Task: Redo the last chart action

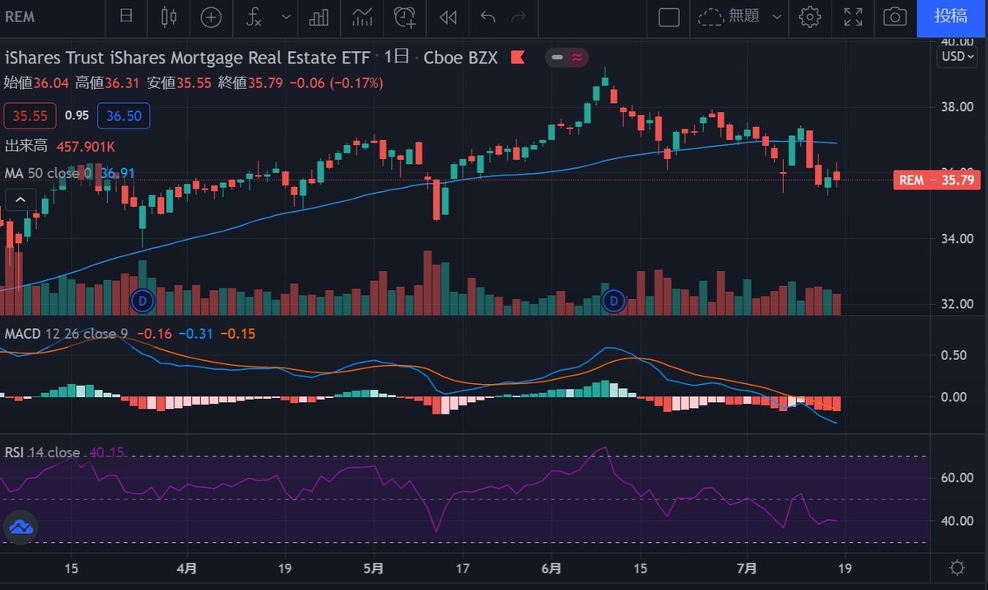Action: (519, 16)
